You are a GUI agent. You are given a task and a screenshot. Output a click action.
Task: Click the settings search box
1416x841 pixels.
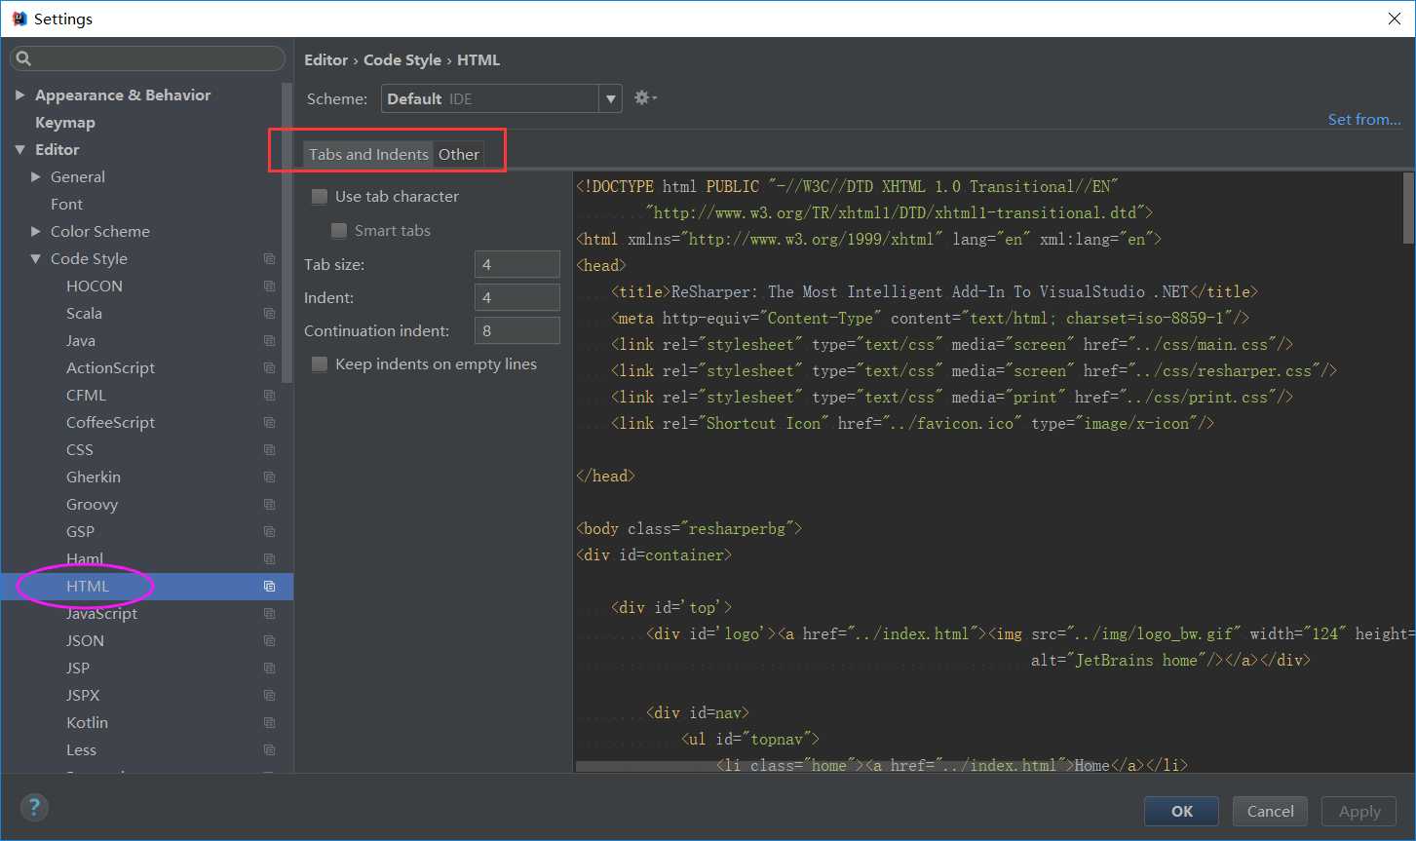[x=147, y=59]
